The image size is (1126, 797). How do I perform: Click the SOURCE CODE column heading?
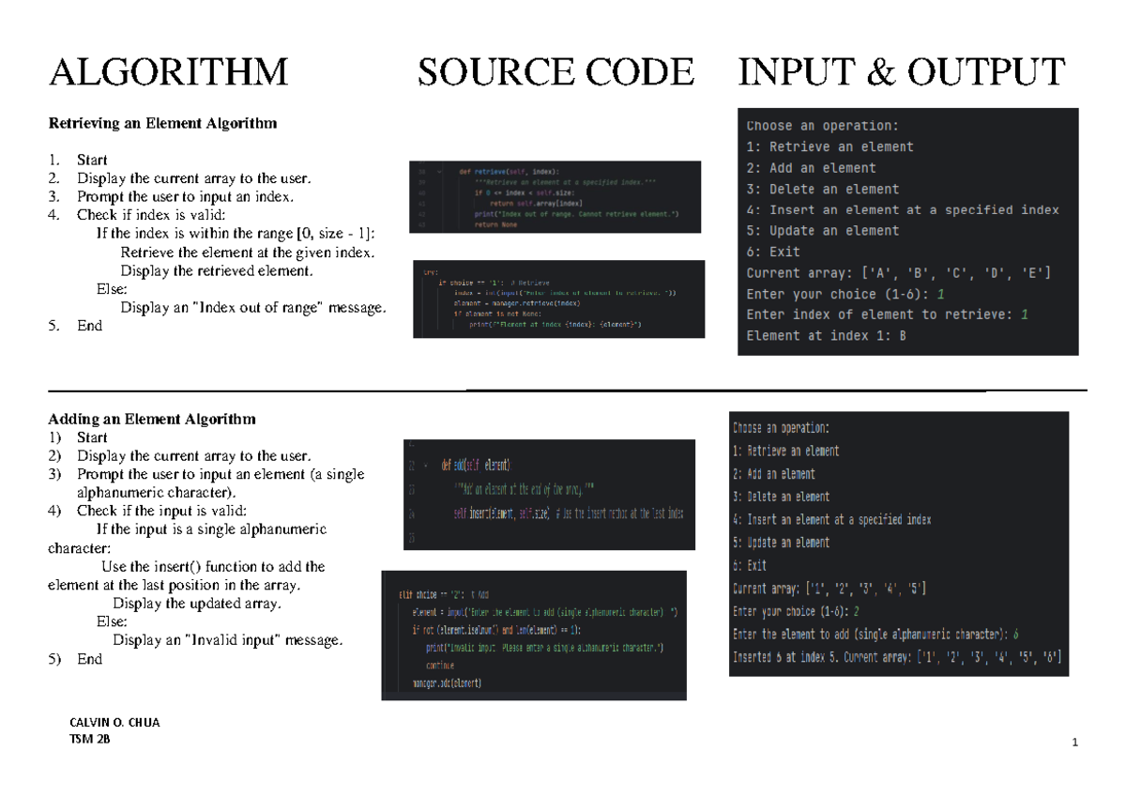point(556,72)
